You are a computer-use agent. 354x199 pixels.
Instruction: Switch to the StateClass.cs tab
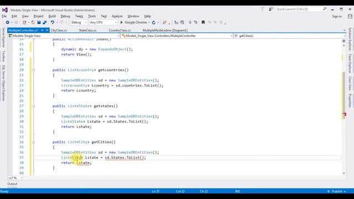coord(87,30)
